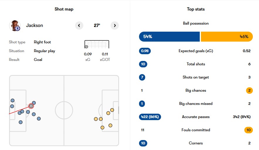Click the orange 10 fouls committed badge
This screenshot has width=259, height=150.
(x=249, y=130)
